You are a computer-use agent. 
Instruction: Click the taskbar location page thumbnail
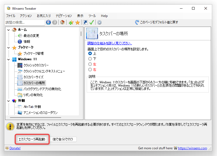[x=92, y=33]
